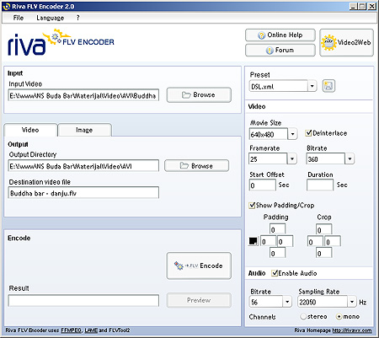The image size is (379, 338).
Task: Expand the audio Bitrate dropdown
Action: coord(287,302)
